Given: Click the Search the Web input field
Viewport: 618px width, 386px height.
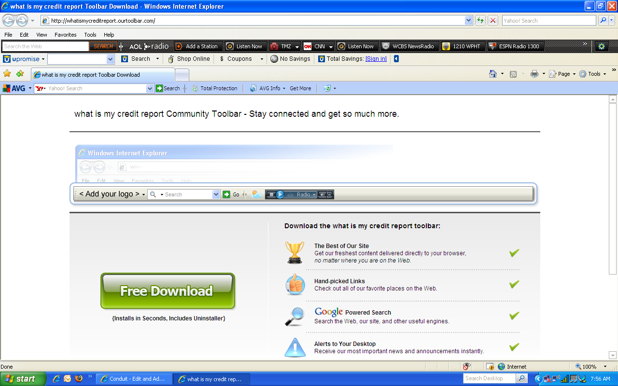Looking at the screenshot, I should pos(45,46).
